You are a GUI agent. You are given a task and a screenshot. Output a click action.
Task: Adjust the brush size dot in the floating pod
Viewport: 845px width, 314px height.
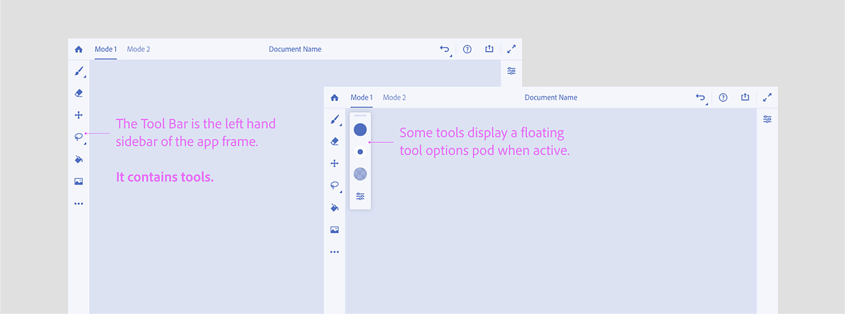[x=360, y=152]
